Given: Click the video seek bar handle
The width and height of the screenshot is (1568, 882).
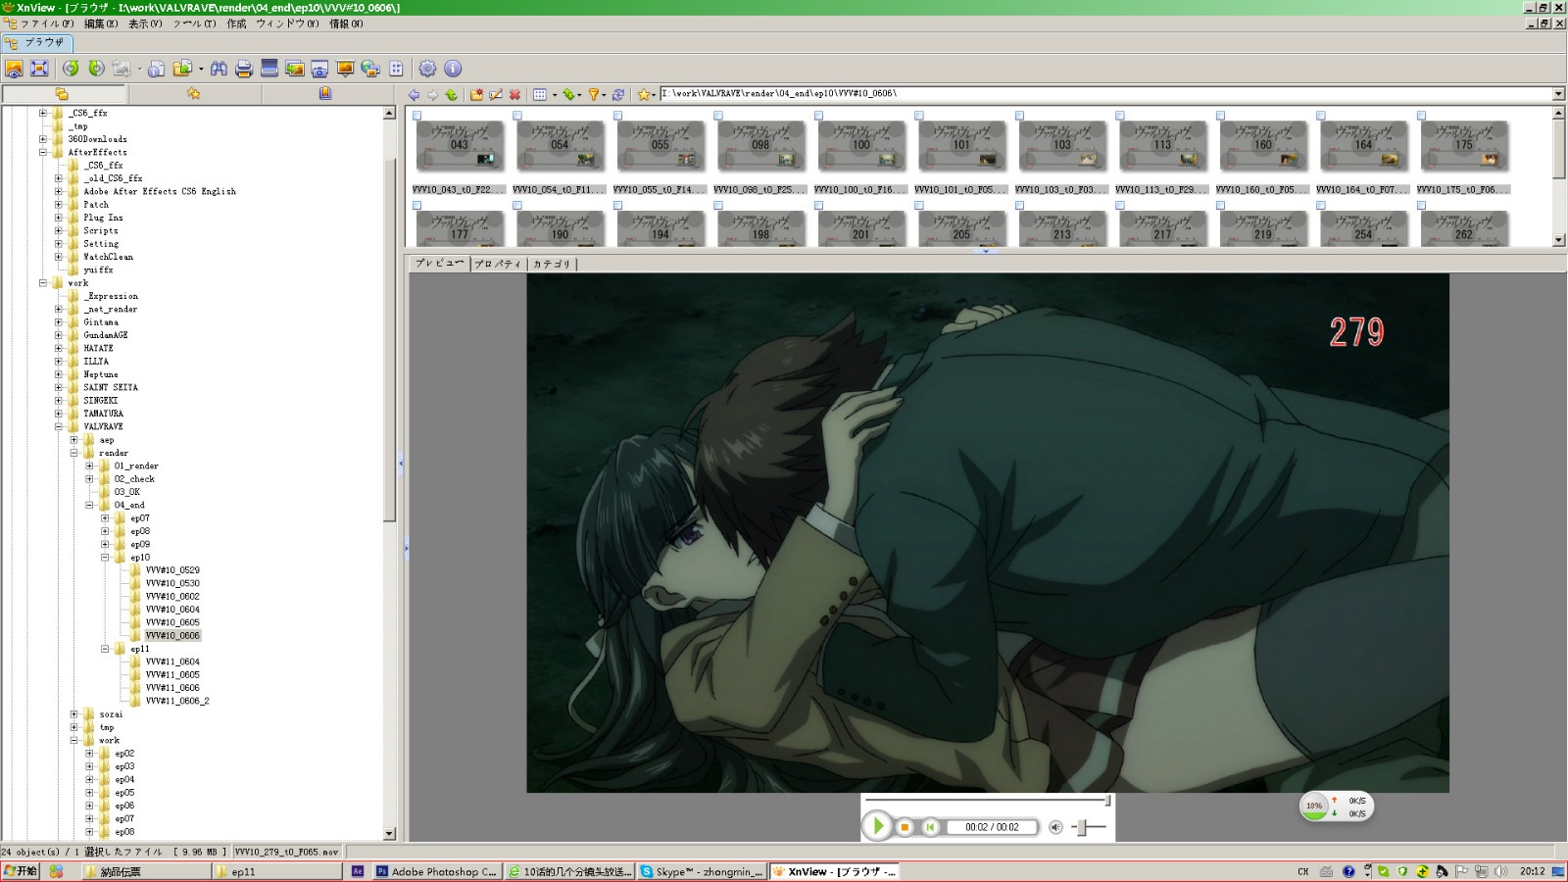Looking at the screenshot, I should click(x=1107, y=801).
